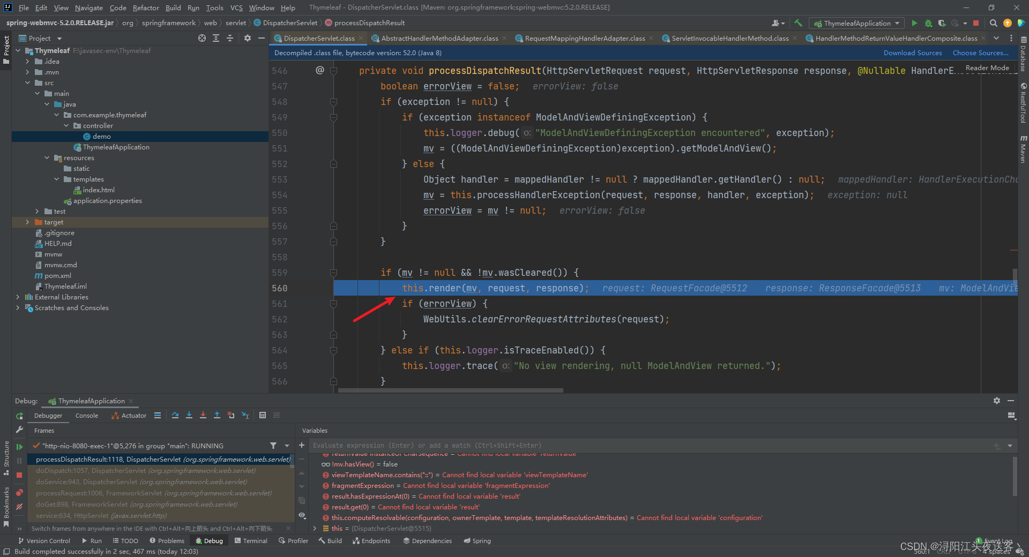
Task: Stop the debug session in Debug panel
Action: (19, 475)
